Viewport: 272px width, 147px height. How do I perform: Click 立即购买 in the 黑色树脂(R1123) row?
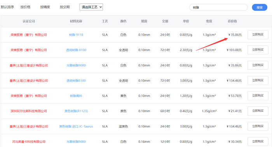point(258,111)
